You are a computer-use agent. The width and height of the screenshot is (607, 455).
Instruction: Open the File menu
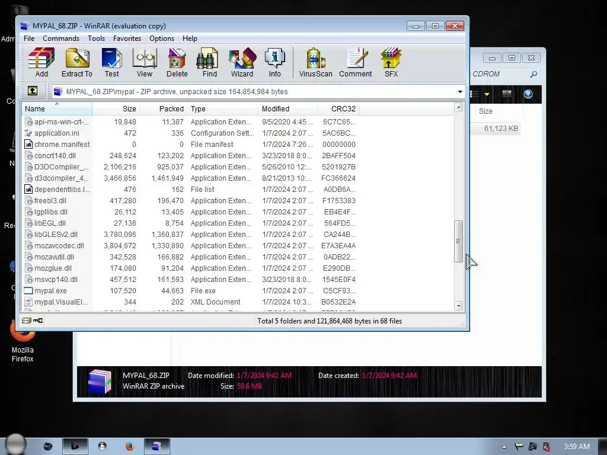pos(29,39)
